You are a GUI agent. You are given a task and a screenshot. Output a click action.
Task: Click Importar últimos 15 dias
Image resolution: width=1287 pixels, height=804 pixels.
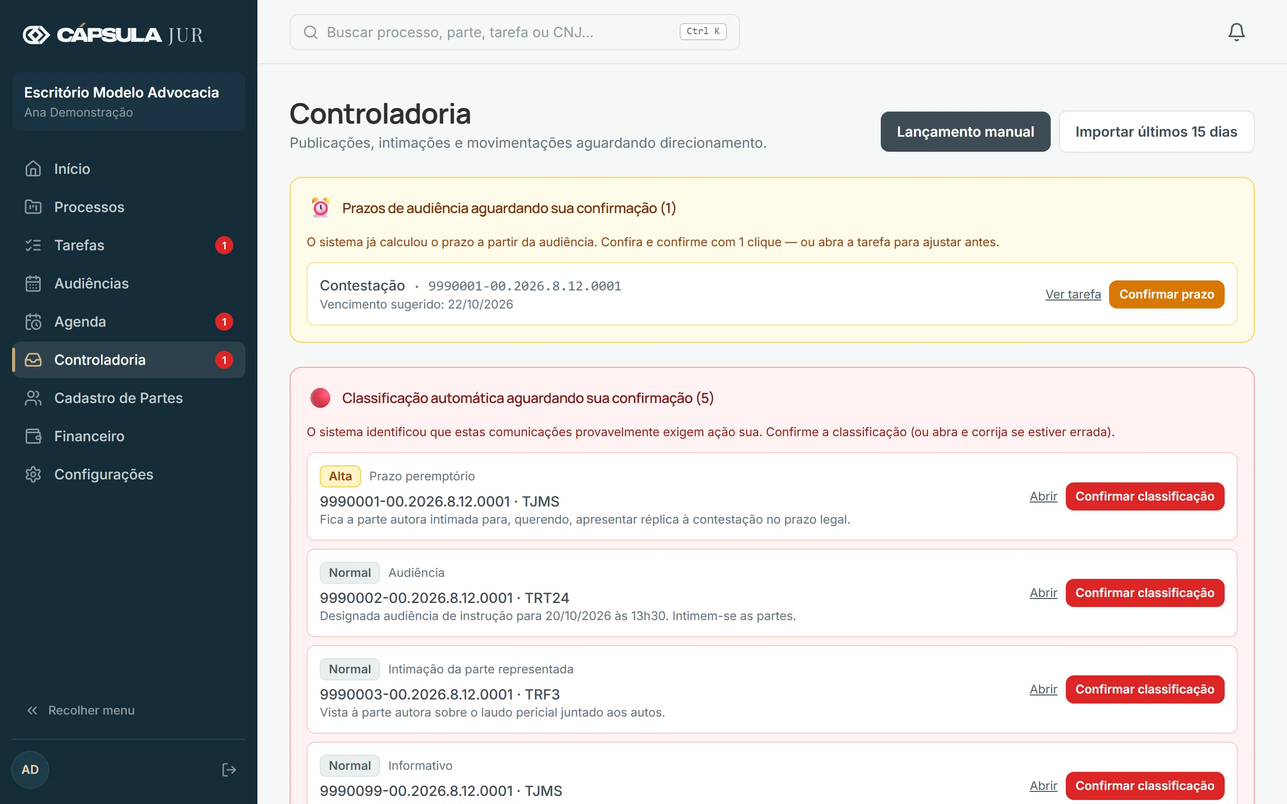[x=1156, y=131]
